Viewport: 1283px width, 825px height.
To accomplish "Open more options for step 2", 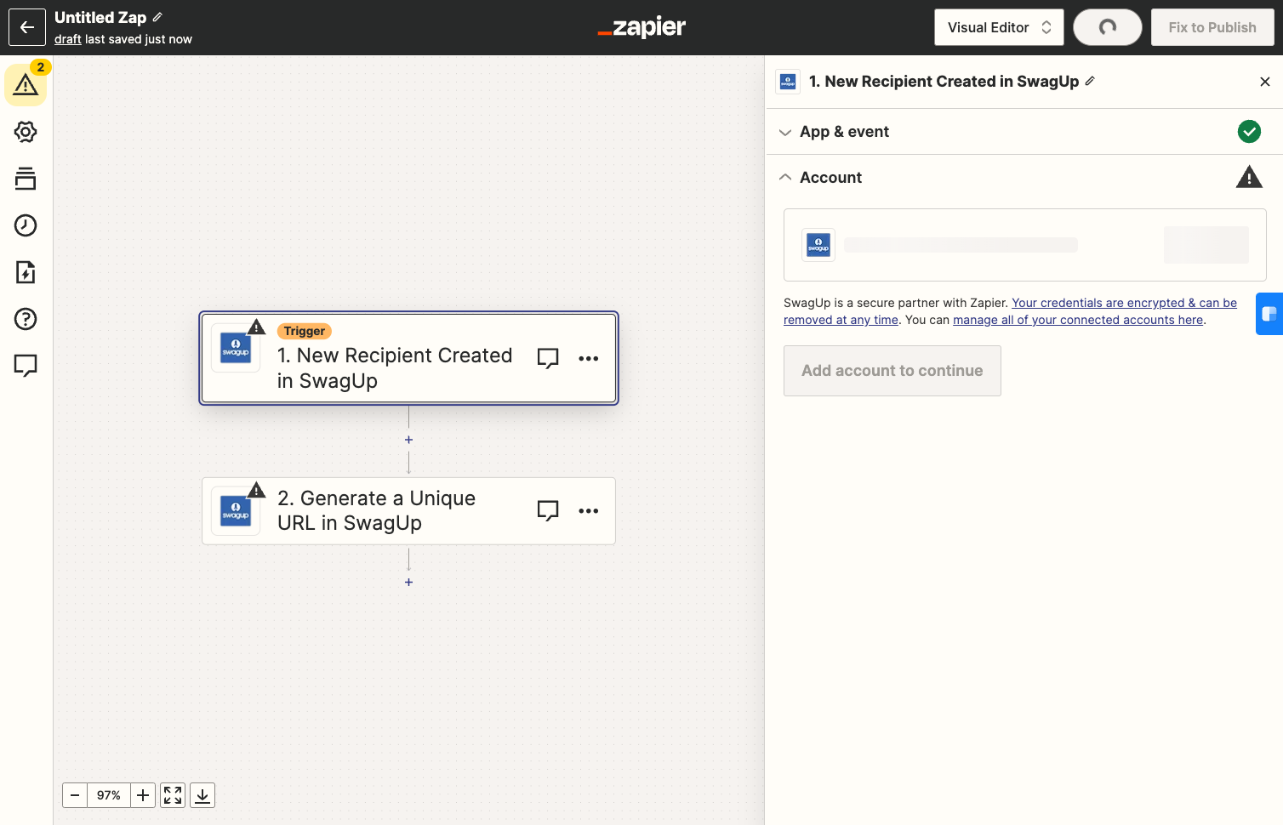I will 589,510.
